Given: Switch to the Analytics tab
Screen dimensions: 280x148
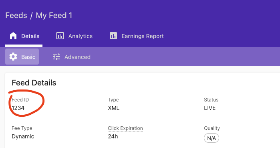Looking at the screenshot, I should [75, 36].
